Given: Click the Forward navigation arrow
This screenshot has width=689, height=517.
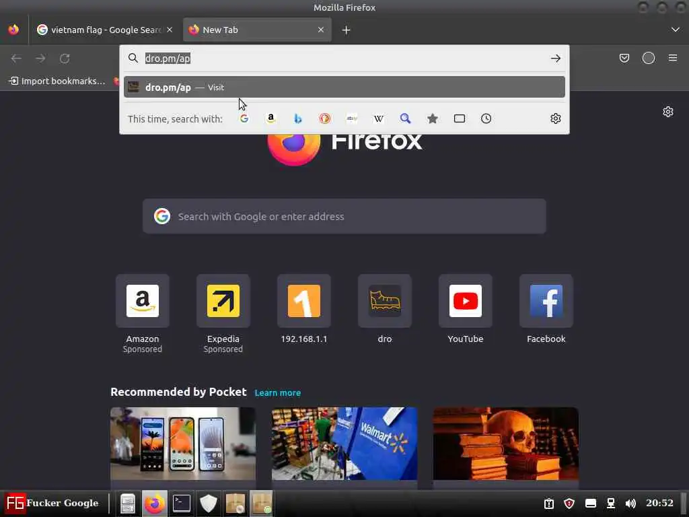Looking at the screenshot, I should click(40, 59).
